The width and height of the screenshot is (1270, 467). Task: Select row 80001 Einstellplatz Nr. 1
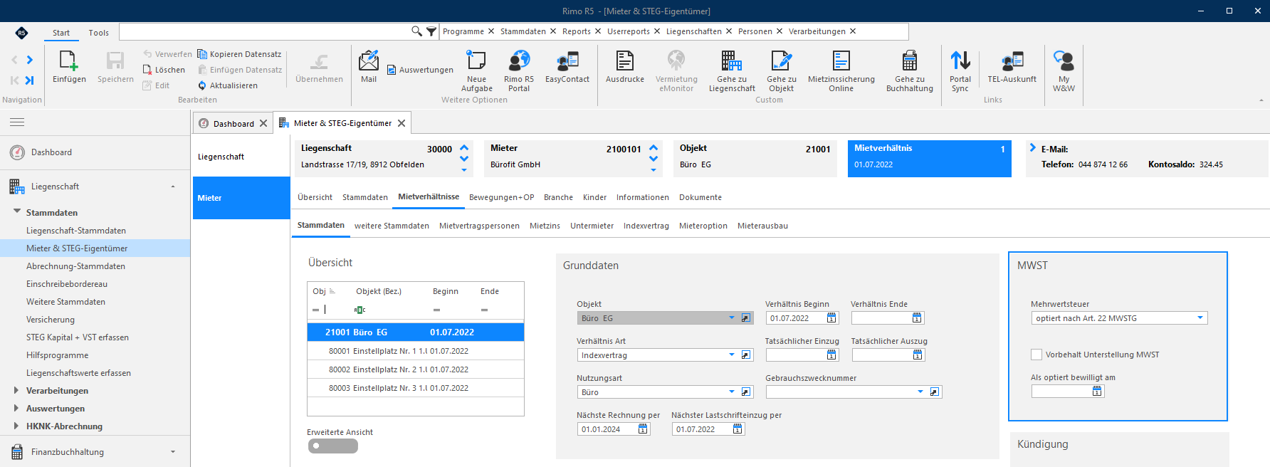click(x=416, y=351)
